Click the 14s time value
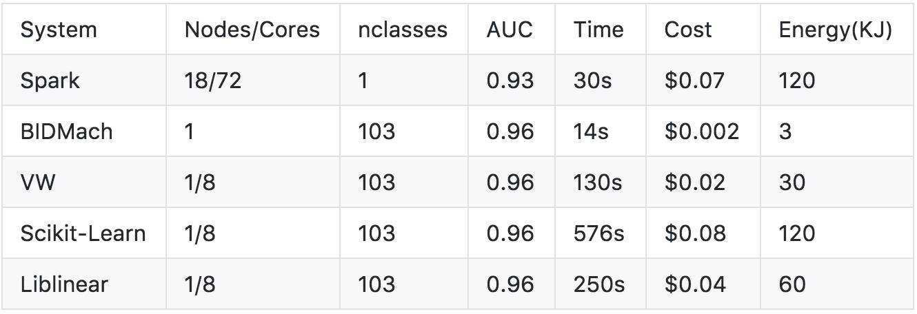The image size is (917, 314). [x=591, y=132]
